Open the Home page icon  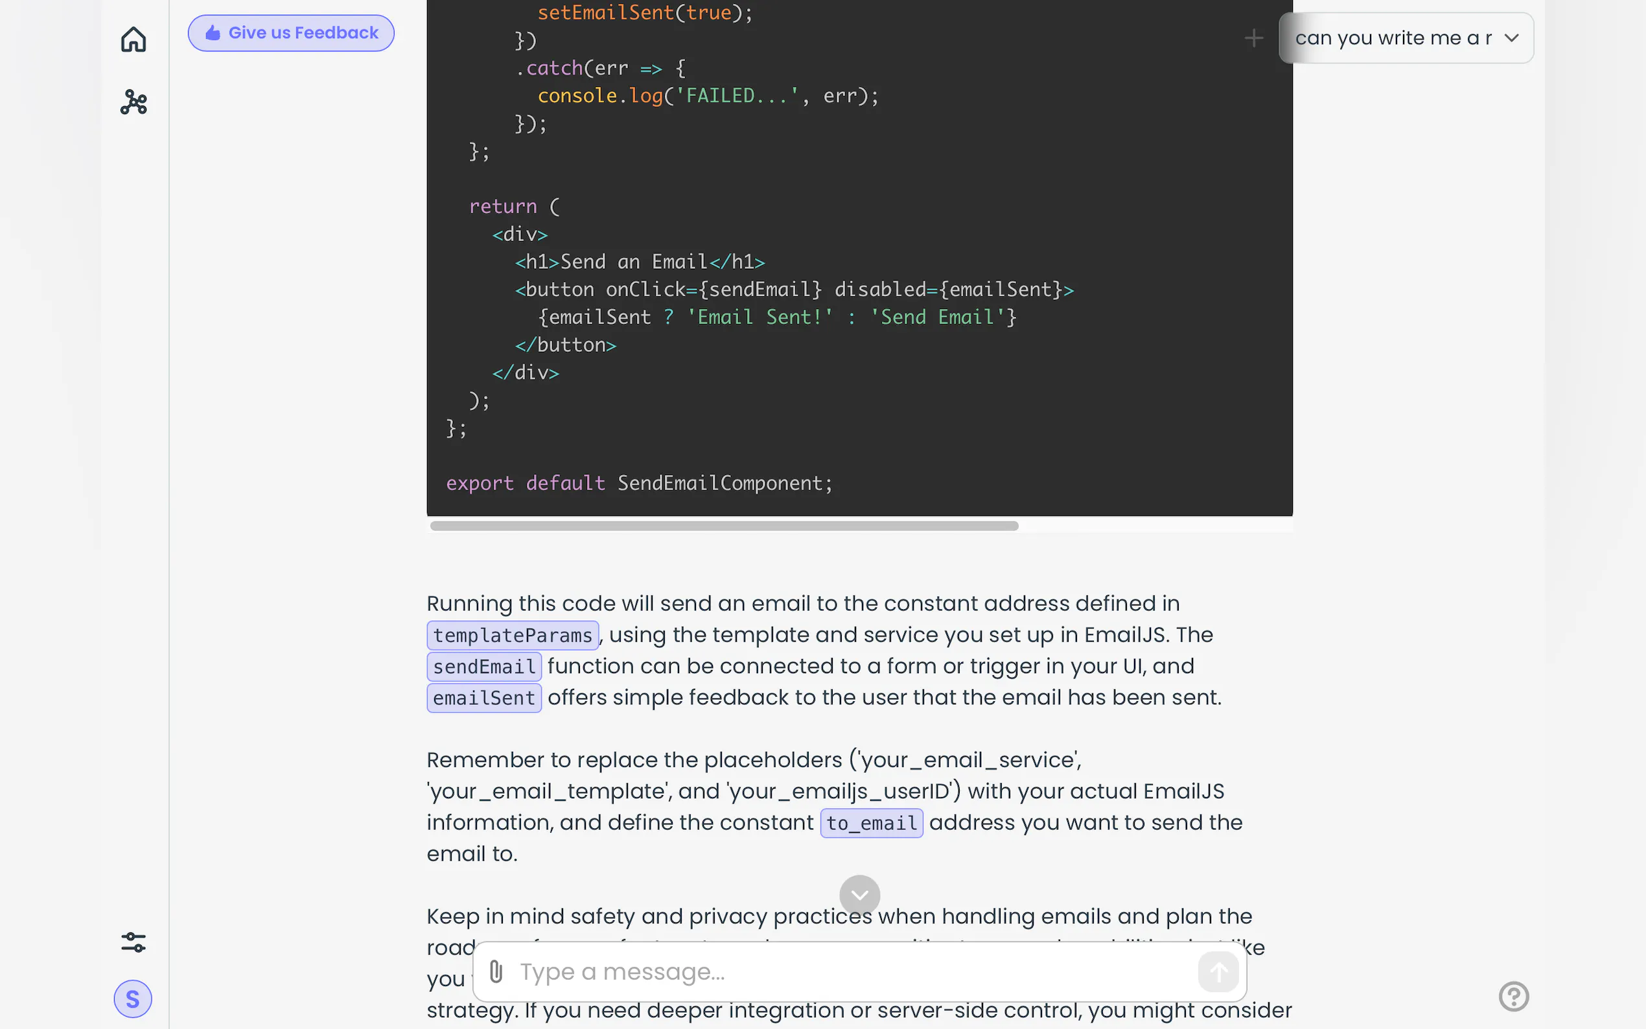coord(133,40)
